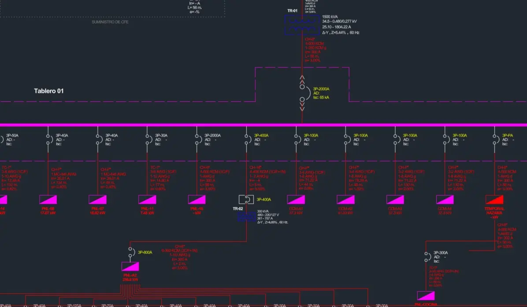527x307 pixels.
Task: Click the 'CCM-A3' name text
Action: (395, 209)
